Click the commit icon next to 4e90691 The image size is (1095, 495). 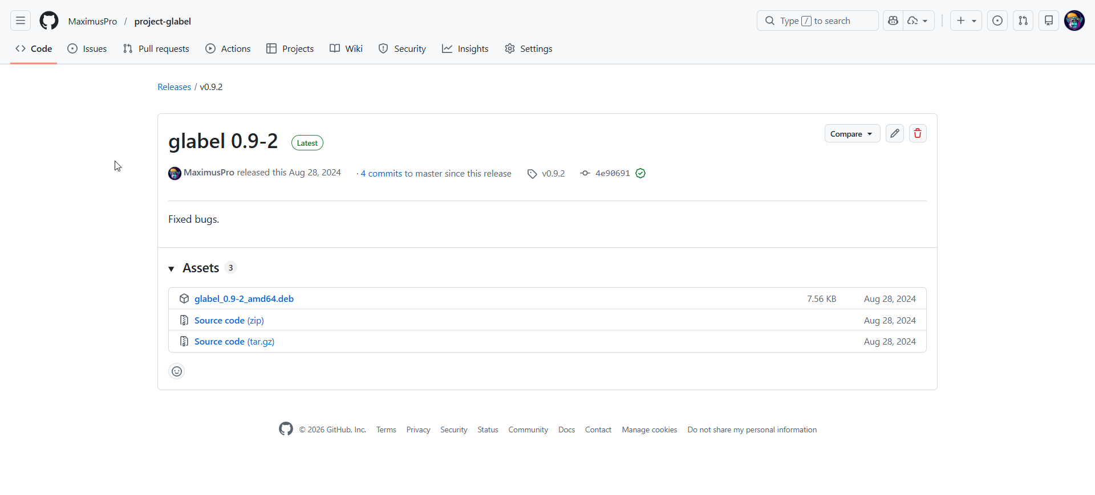pos(585,173)
